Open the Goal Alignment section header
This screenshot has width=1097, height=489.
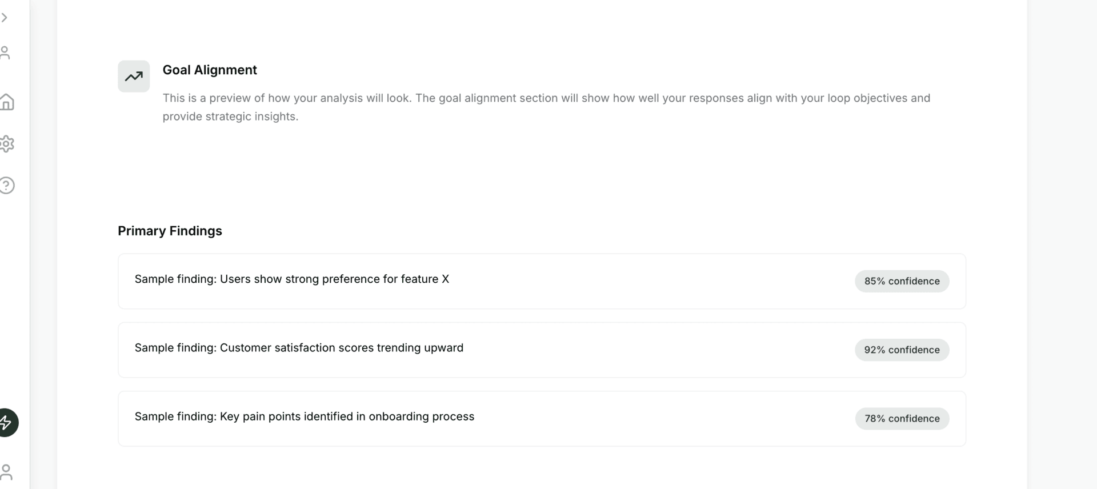click(x=210, y=70)
